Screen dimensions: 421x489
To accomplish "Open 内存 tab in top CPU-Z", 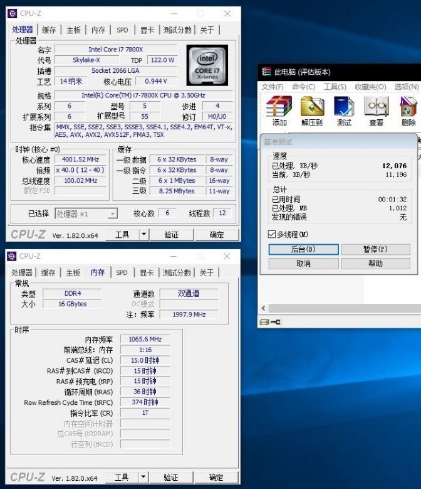I will [x=98, y=30].
